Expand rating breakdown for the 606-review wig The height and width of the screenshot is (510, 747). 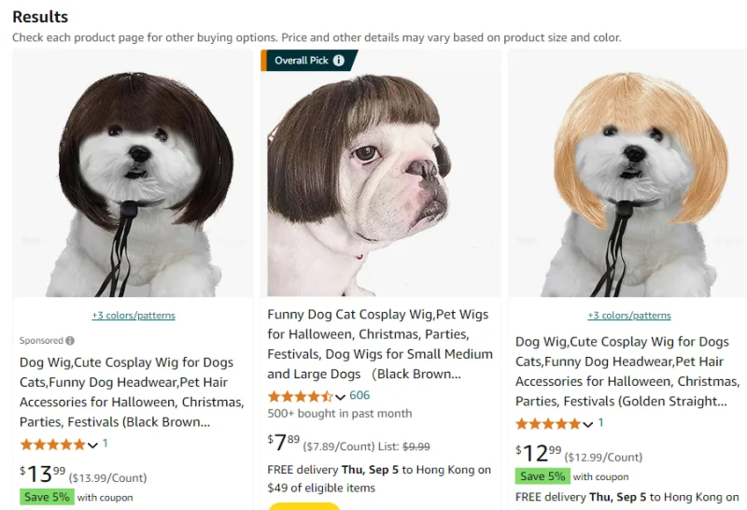[x=340, y=397]
